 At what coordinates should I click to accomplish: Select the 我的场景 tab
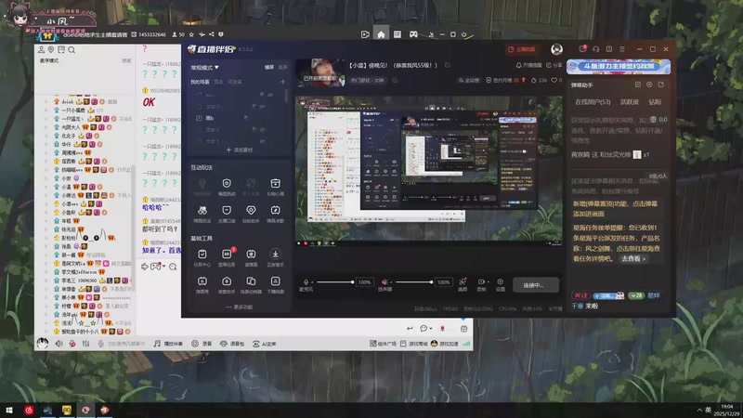click(x=200, y=82)
